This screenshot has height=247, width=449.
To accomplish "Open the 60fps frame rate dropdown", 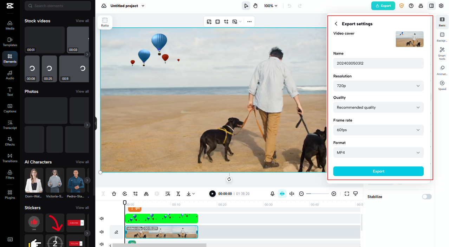I will coord(378,130).
